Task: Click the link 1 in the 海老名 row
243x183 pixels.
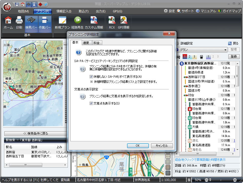Action: [234, 150]
